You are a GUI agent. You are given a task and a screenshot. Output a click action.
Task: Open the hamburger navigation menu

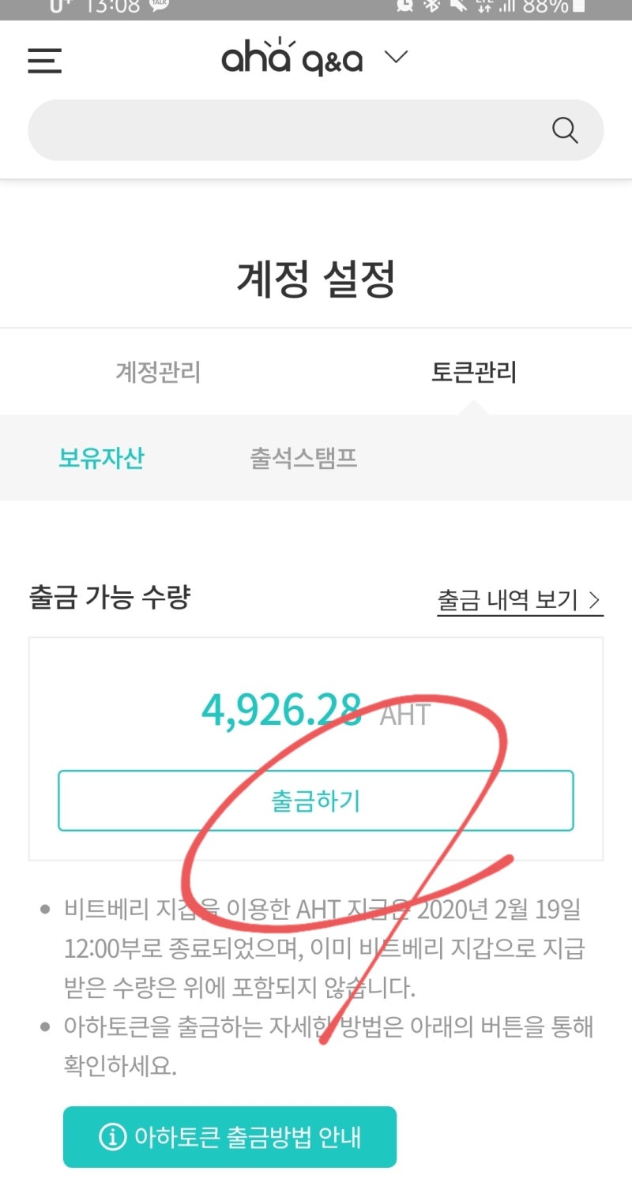[x=44, y=61]
